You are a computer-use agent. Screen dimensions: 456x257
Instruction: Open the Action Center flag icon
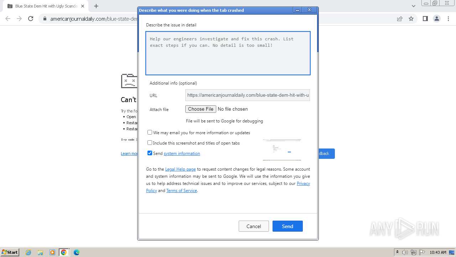click(x=422, y=252)
